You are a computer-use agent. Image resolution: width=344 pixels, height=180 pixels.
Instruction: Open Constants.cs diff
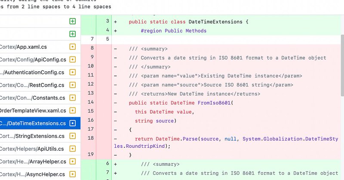click(x=40, y=98)
